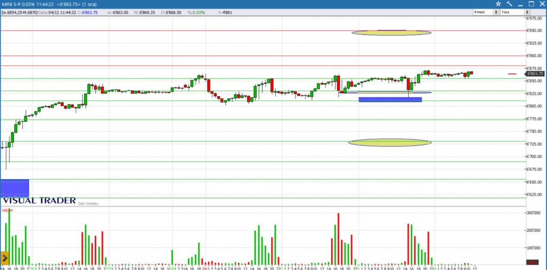Viewport: 547px width, 270px height.
Task: Click the 200'000 volume axis label
Action: pos(533,230)
